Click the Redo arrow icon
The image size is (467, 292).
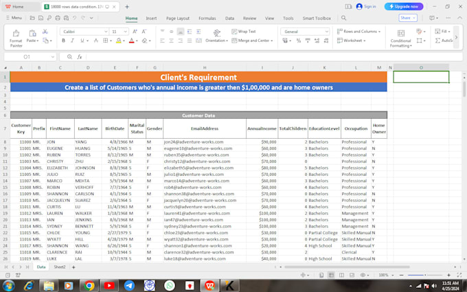pos(83,18)
